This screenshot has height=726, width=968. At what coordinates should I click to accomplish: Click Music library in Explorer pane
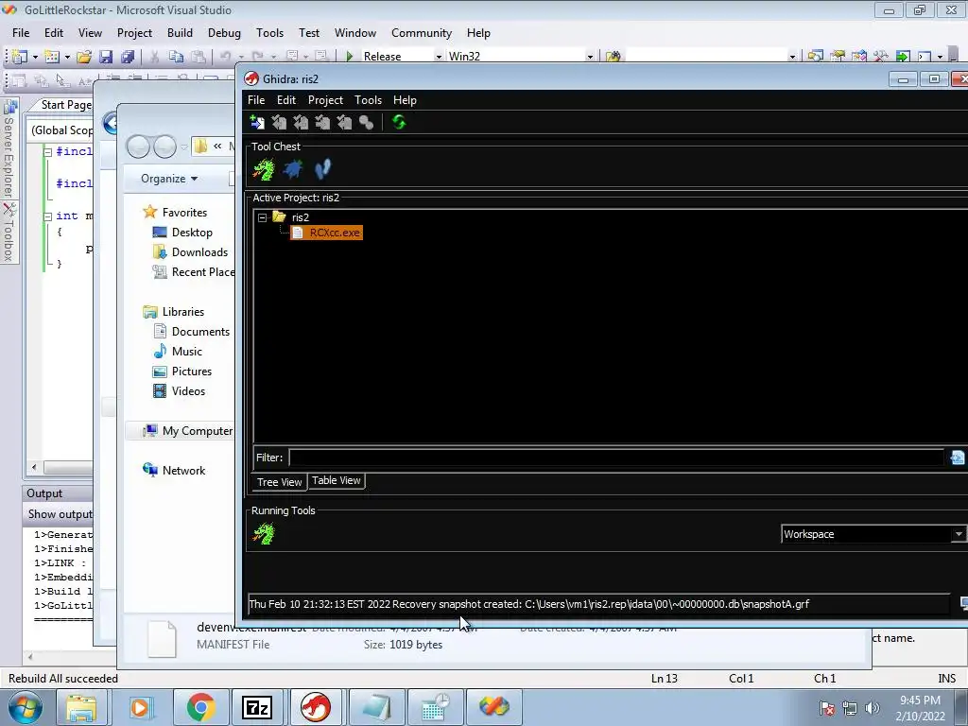pyautogui.click(x=186, y=352)
